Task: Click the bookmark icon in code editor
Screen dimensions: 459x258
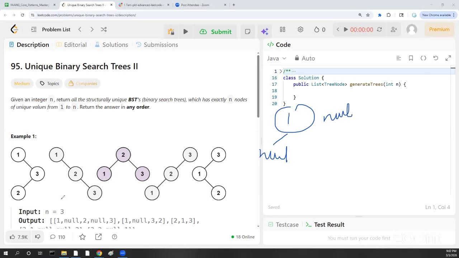Action: 411,58
